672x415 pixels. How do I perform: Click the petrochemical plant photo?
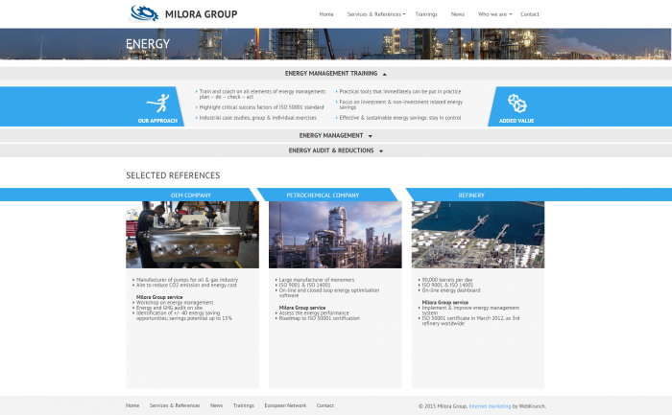click(335, 235)
